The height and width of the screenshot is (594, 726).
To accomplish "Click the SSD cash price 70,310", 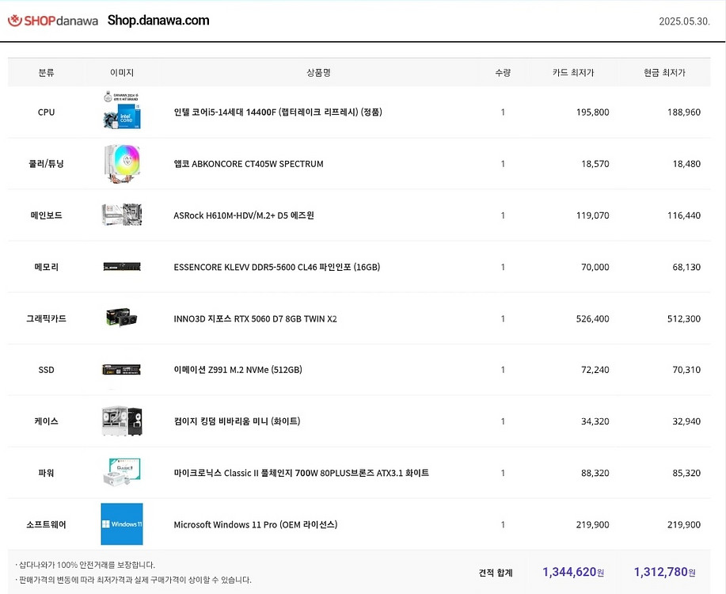I will 686,370.
